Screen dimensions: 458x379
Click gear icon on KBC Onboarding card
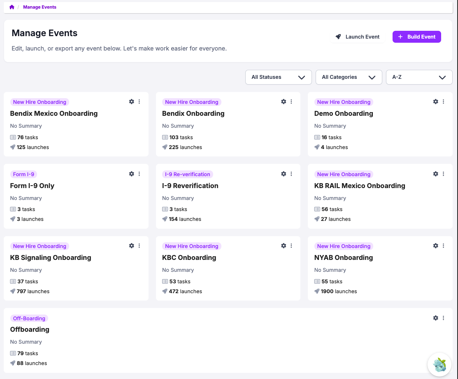pyautogui.click(x=284, y=246)
